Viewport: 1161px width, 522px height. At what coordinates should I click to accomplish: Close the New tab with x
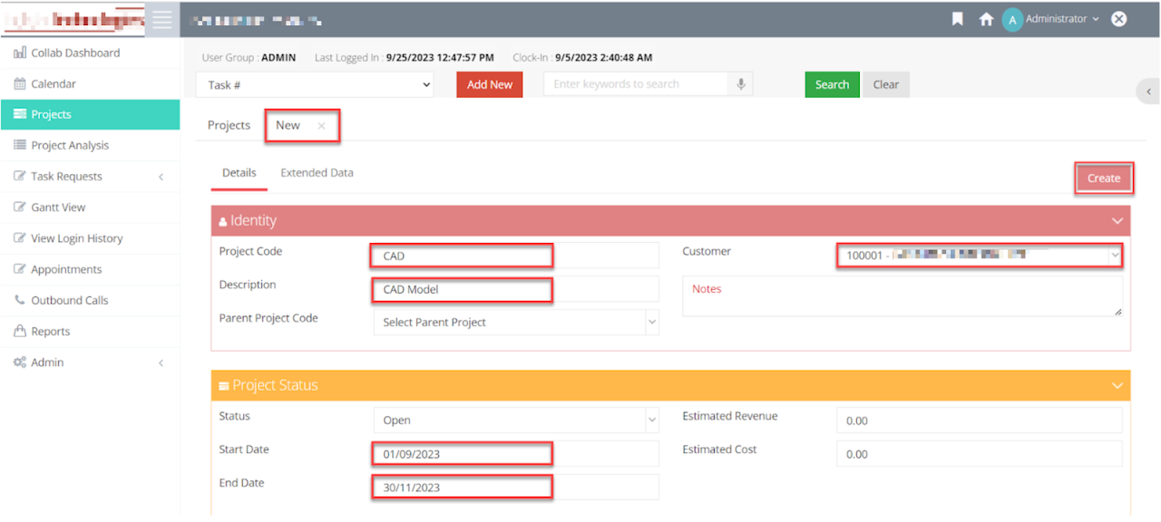[x=321, y=126]
